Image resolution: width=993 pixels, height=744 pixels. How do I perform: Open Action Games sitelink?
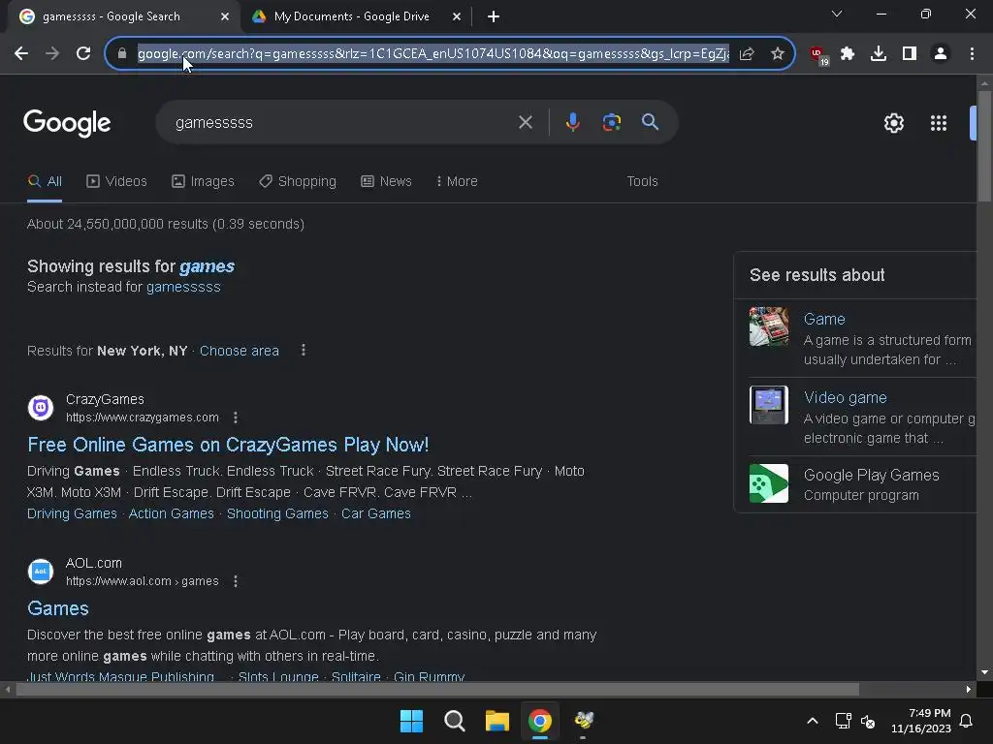(x=172, y=513)
